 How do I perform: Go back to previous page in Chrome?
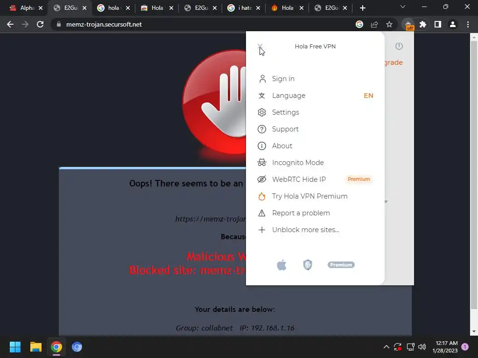click(10, 24)
